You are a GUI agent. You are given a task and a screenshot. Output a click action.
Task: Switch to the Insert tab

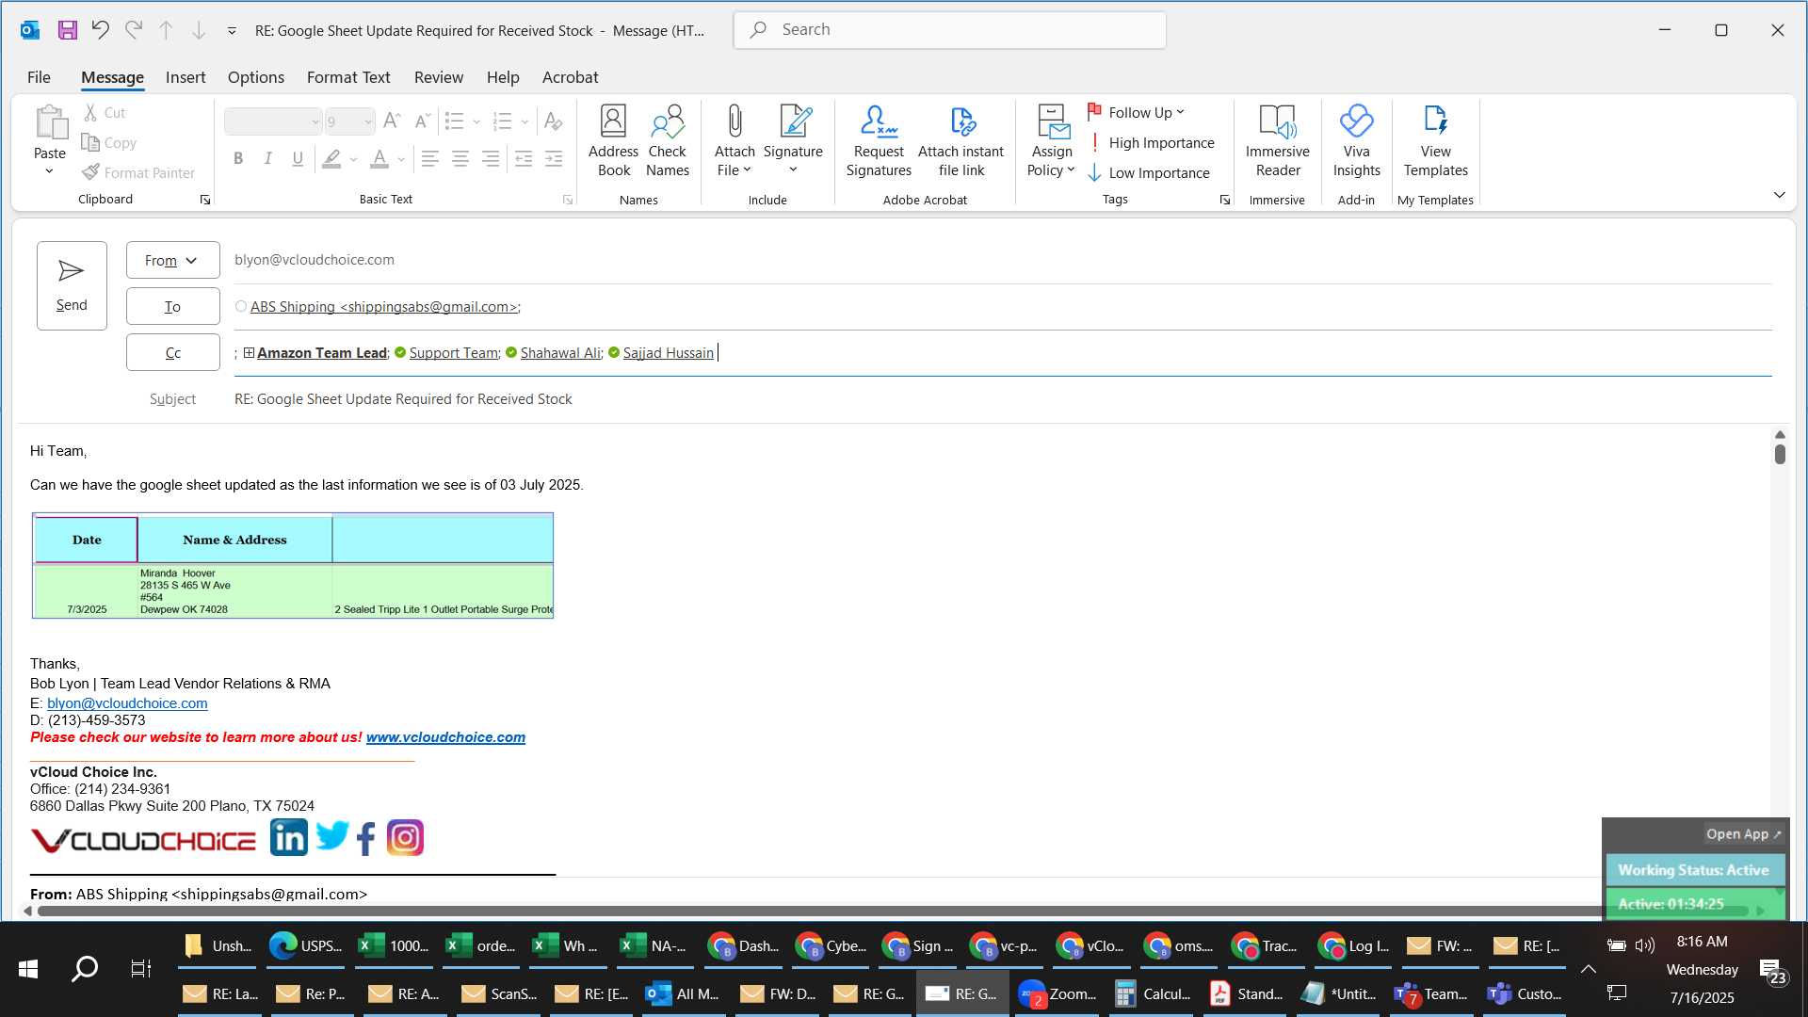[x=185, y=77]
